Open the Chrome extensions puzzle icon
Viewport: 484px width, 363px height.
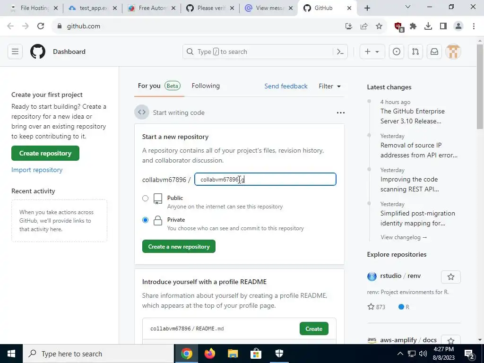coord(413,26)
